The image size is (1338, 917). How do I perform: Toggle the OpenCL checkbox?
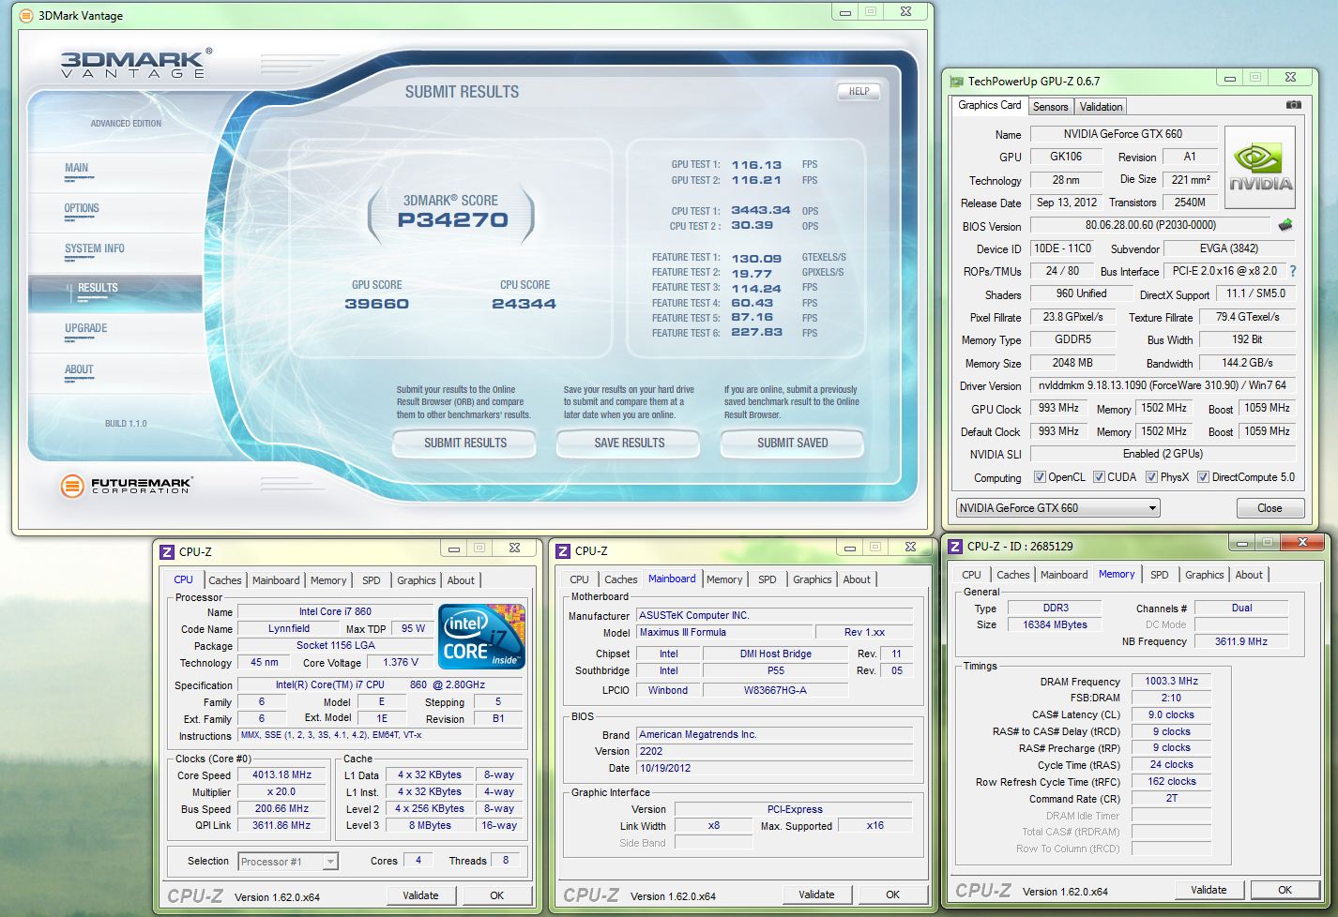click(x=1040, y=477)
